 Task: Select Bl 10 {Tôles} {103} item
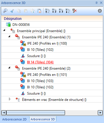[40, 81]
